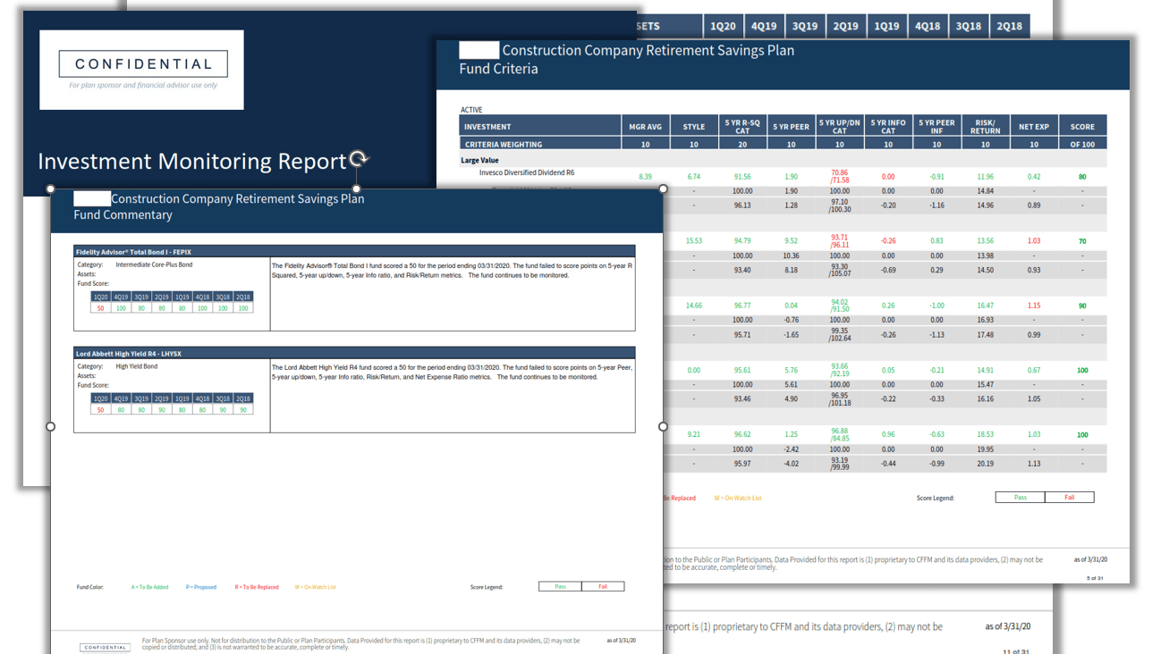This screenshot has height=654, width=1152.
Task: Click the Fail box in Fund Criteria legend
Action: click(1069, 498)
